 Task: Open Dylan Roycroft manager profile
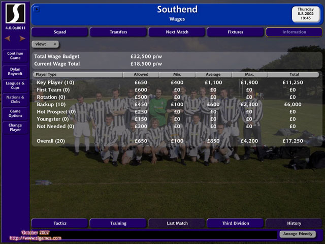[x=15, y=71]
